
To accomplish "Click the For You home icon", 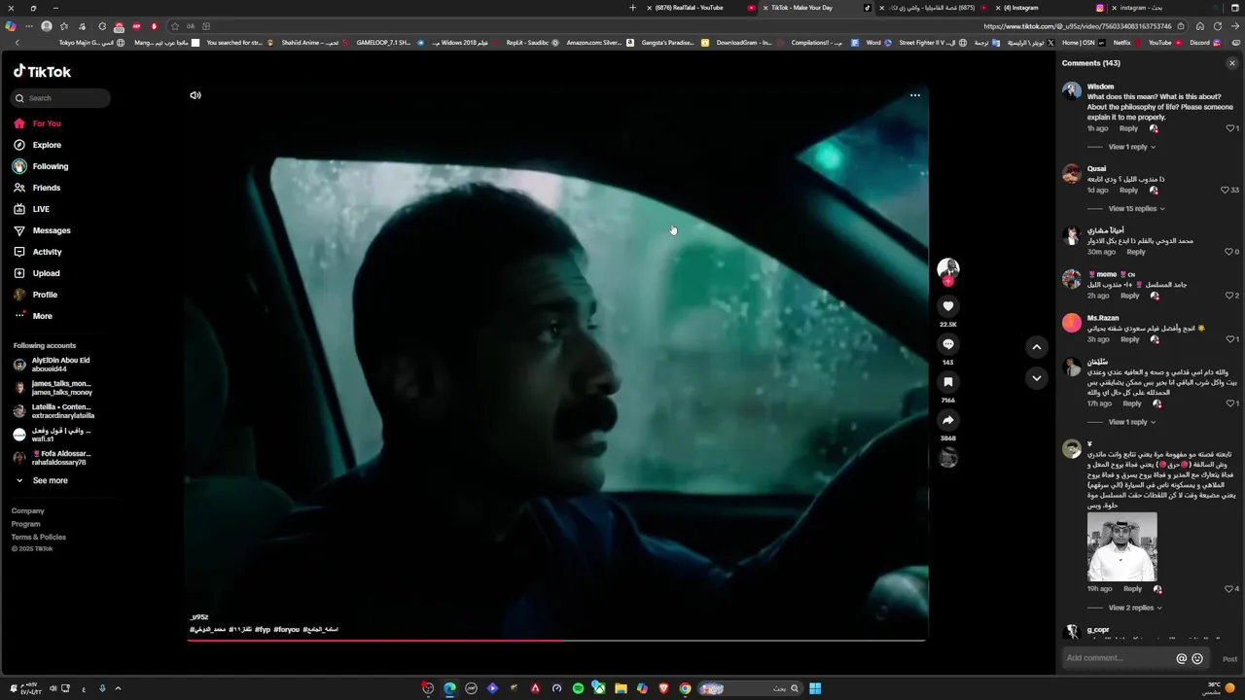I will click(x=19, y=123).
